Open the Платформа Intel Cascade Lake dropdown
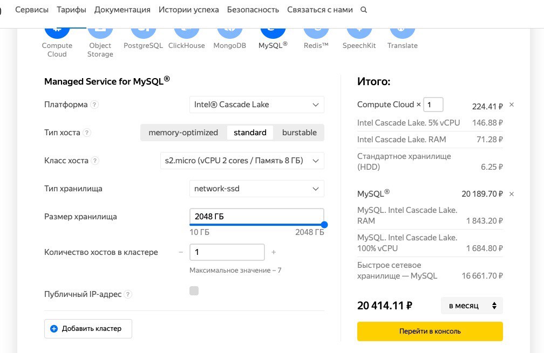The width and height of the screenshot is (544, 353). (x=257, y=105)
